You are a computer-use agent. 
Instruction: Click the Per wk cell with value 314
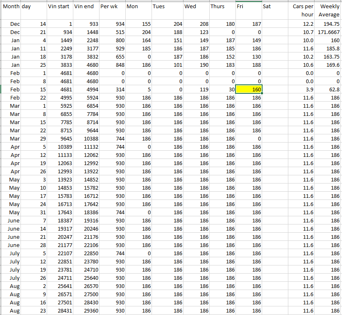click(112, 89)
